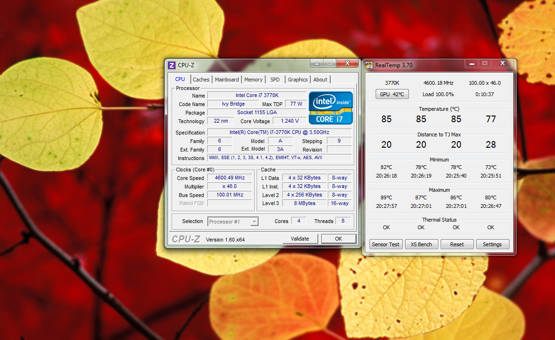Screen dimensions: 555x340
Task: Run the XS Bench benchmark
Action: coord(421,244)
